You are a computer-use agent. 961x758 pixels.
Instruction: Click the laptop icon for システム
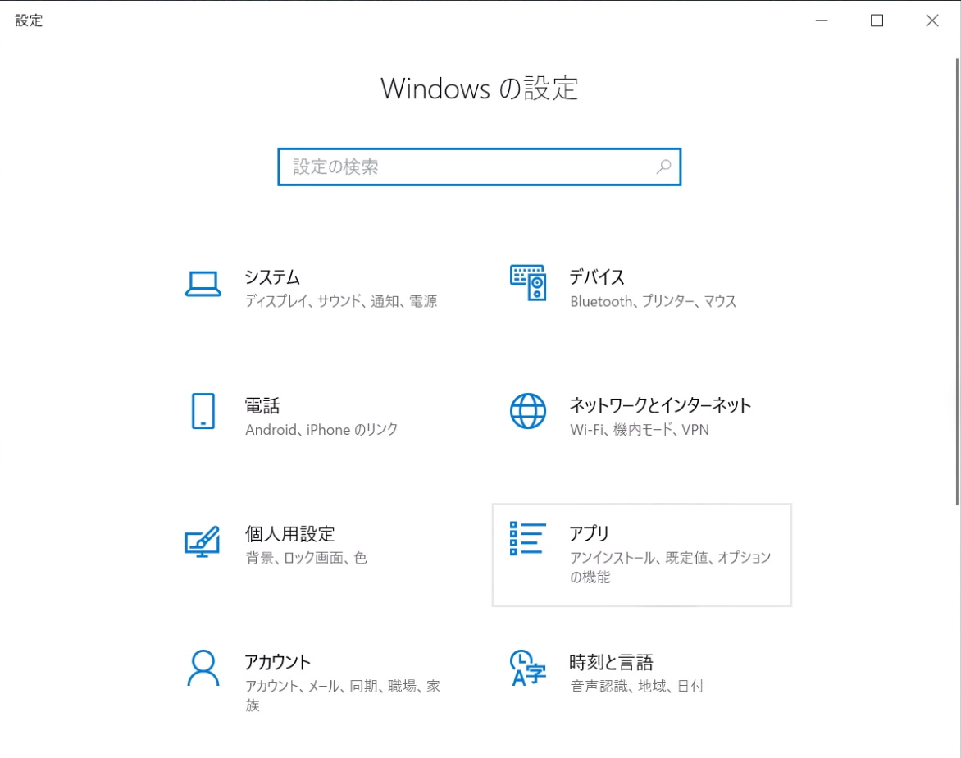pos(203,284)
